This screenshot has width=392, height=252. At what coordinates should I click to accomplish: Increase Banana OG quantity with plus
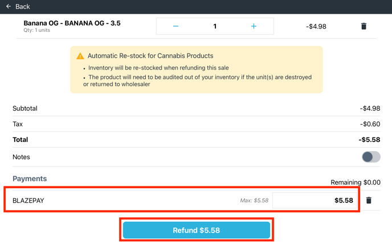tap(254, 26)
